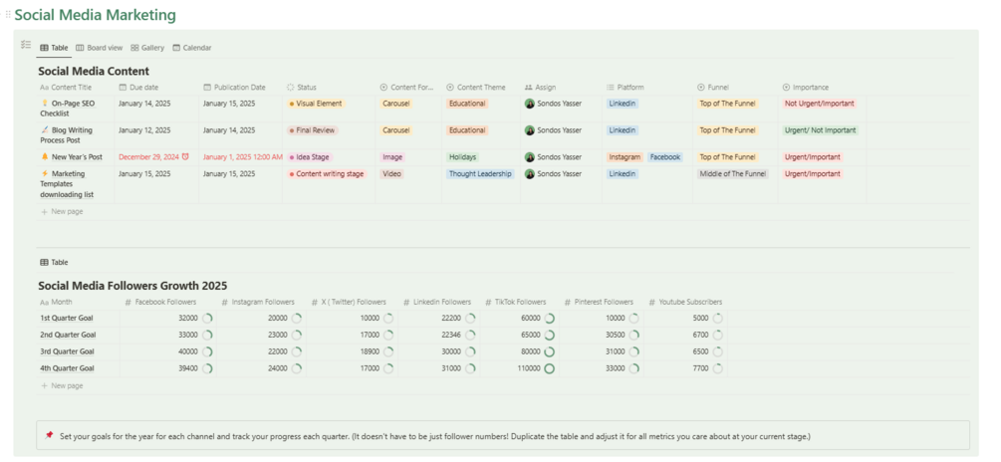This screenshot has height=462, width=1001.
Task: Switch to the Gallery view tab
Action: [x=147, y=48]
